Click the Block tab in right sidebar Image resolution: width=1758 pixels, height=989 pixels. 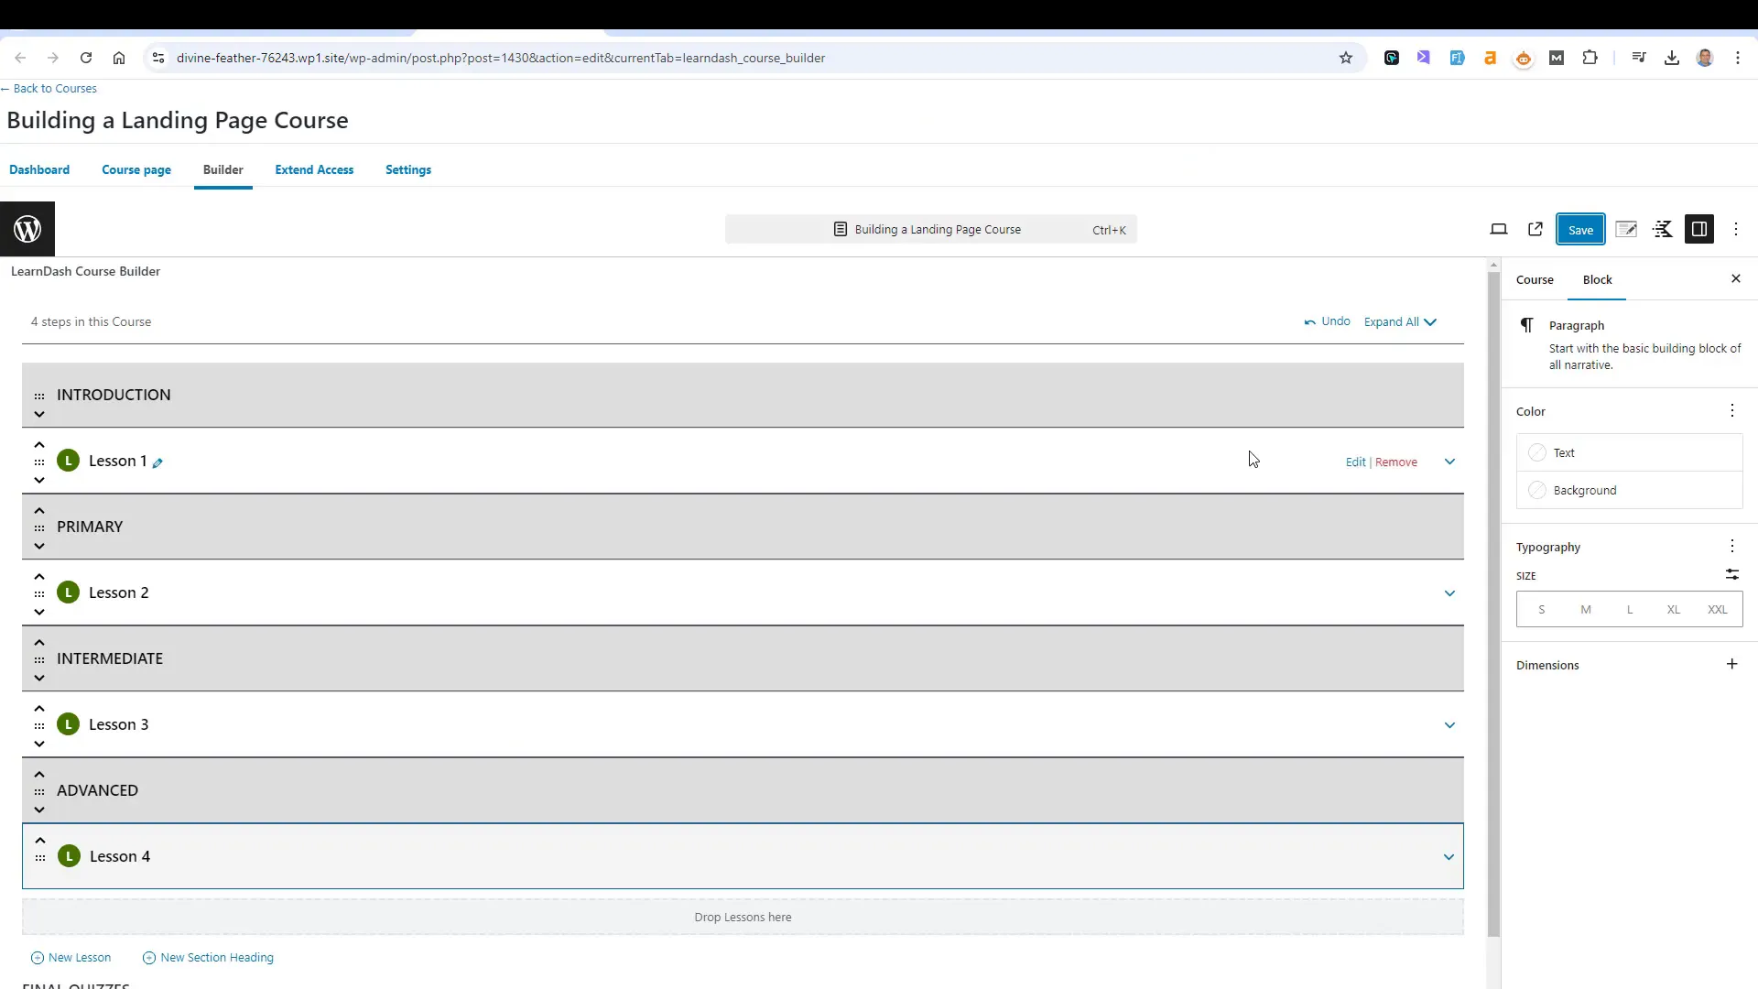[x=1598, y=279]
